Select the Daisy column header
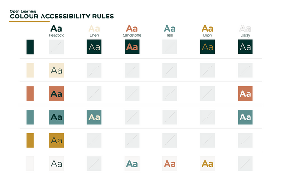The image size is (283, 177). (245, 31)
